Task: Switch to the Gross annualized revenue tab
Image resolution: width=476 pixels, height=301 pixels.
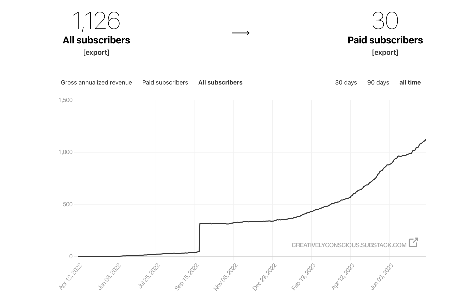Action: point(96,82)
